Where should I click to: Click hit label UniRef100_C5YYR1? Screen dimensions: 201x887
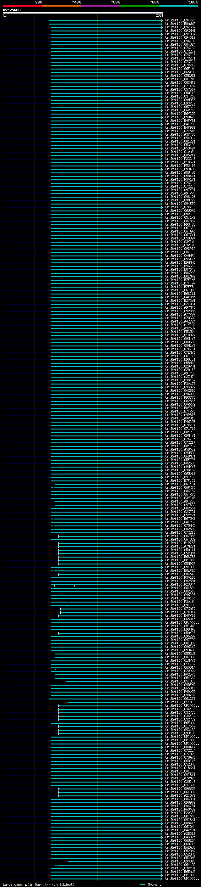pyautogui.click(x=180, y=515)
